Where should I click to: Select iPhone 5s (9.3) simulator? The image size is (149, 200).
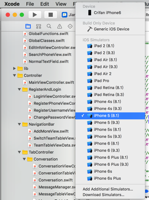(x=110, y=137)
